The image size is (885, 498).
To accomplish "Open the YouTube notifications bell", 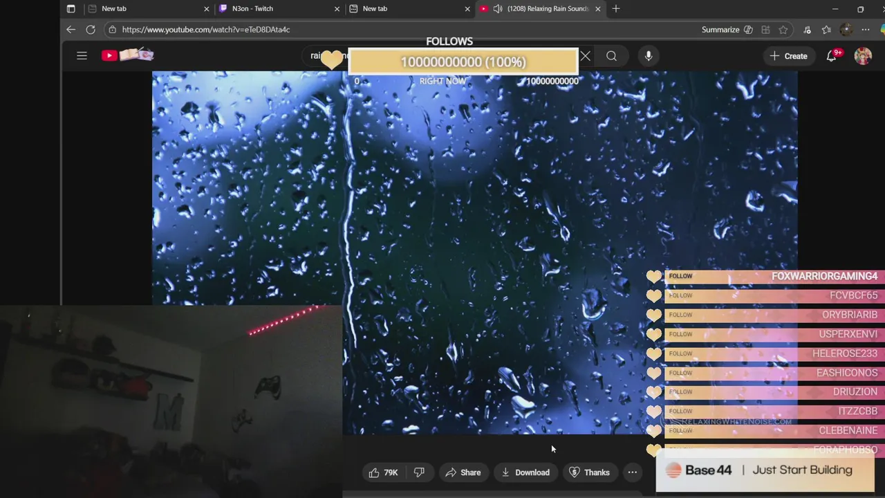I will pos(832,56).
